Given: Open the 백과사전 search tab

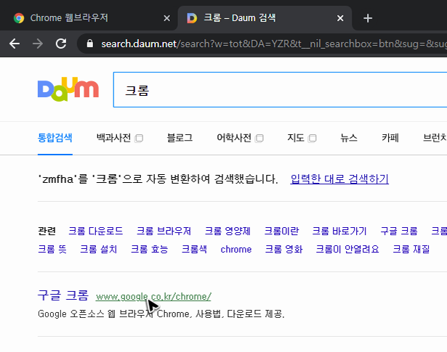Looking at the screenshot, I should (x=113, y=138).
